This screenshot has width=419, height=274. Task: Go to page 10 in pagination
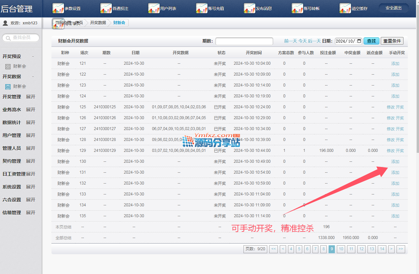(x=341, y=249)
